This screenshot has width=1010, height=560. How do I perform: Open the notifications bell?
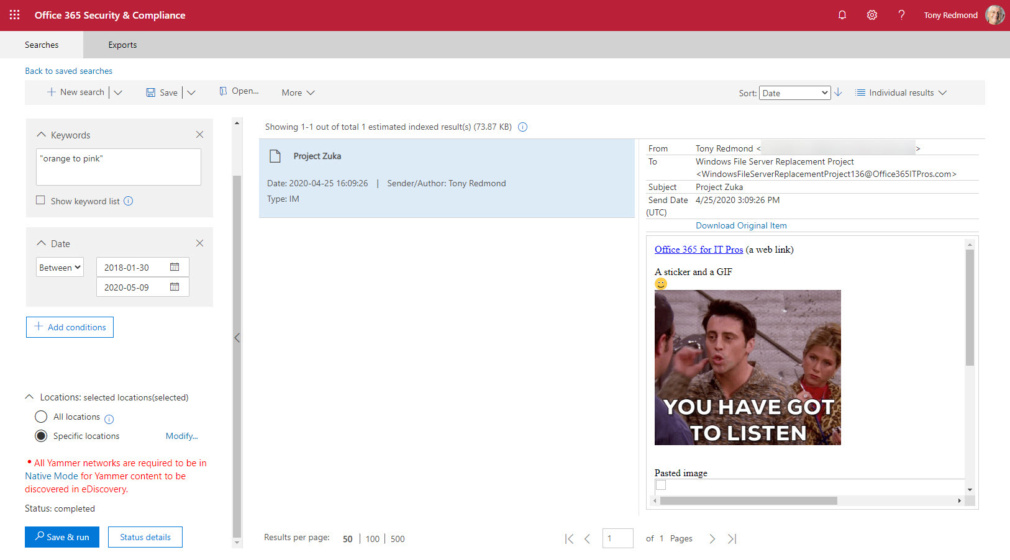click(x=842, y=15)
